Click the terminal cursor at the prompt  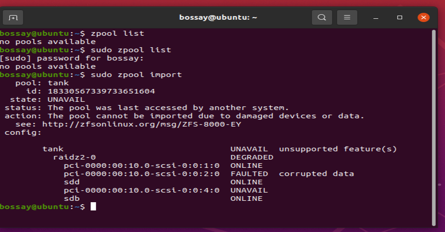(x=93, y=206)
